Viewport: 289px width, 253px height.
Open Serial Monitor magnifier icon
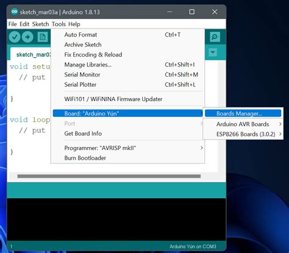pyautogui.click(x=215, y=37)
